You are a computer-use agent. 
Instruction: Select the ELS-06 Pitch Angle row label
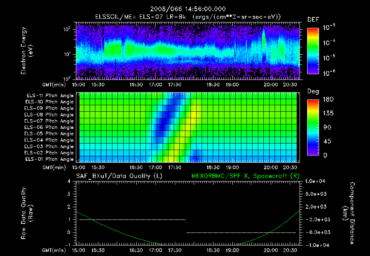(49, 128)
